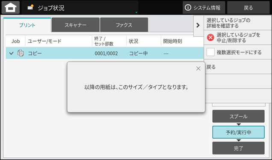
Task: Tap the small teal indicator arrow in header
Action: [136, 12]
